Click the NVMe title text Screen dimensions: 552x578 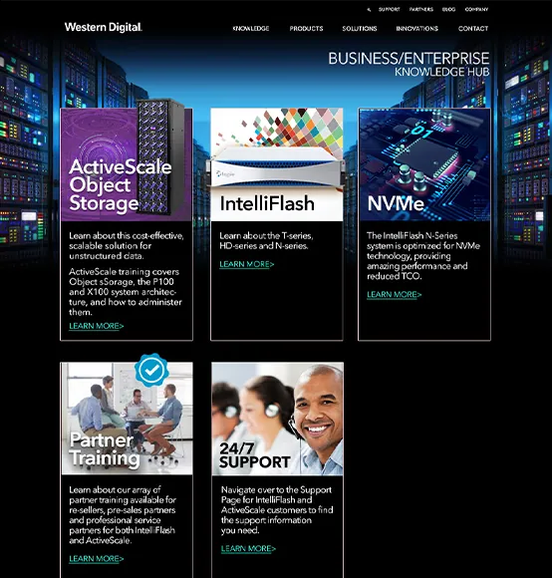[396, 203]
